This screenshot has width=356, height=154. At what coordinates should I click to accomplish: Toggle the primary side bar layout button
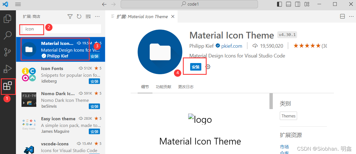279,4
